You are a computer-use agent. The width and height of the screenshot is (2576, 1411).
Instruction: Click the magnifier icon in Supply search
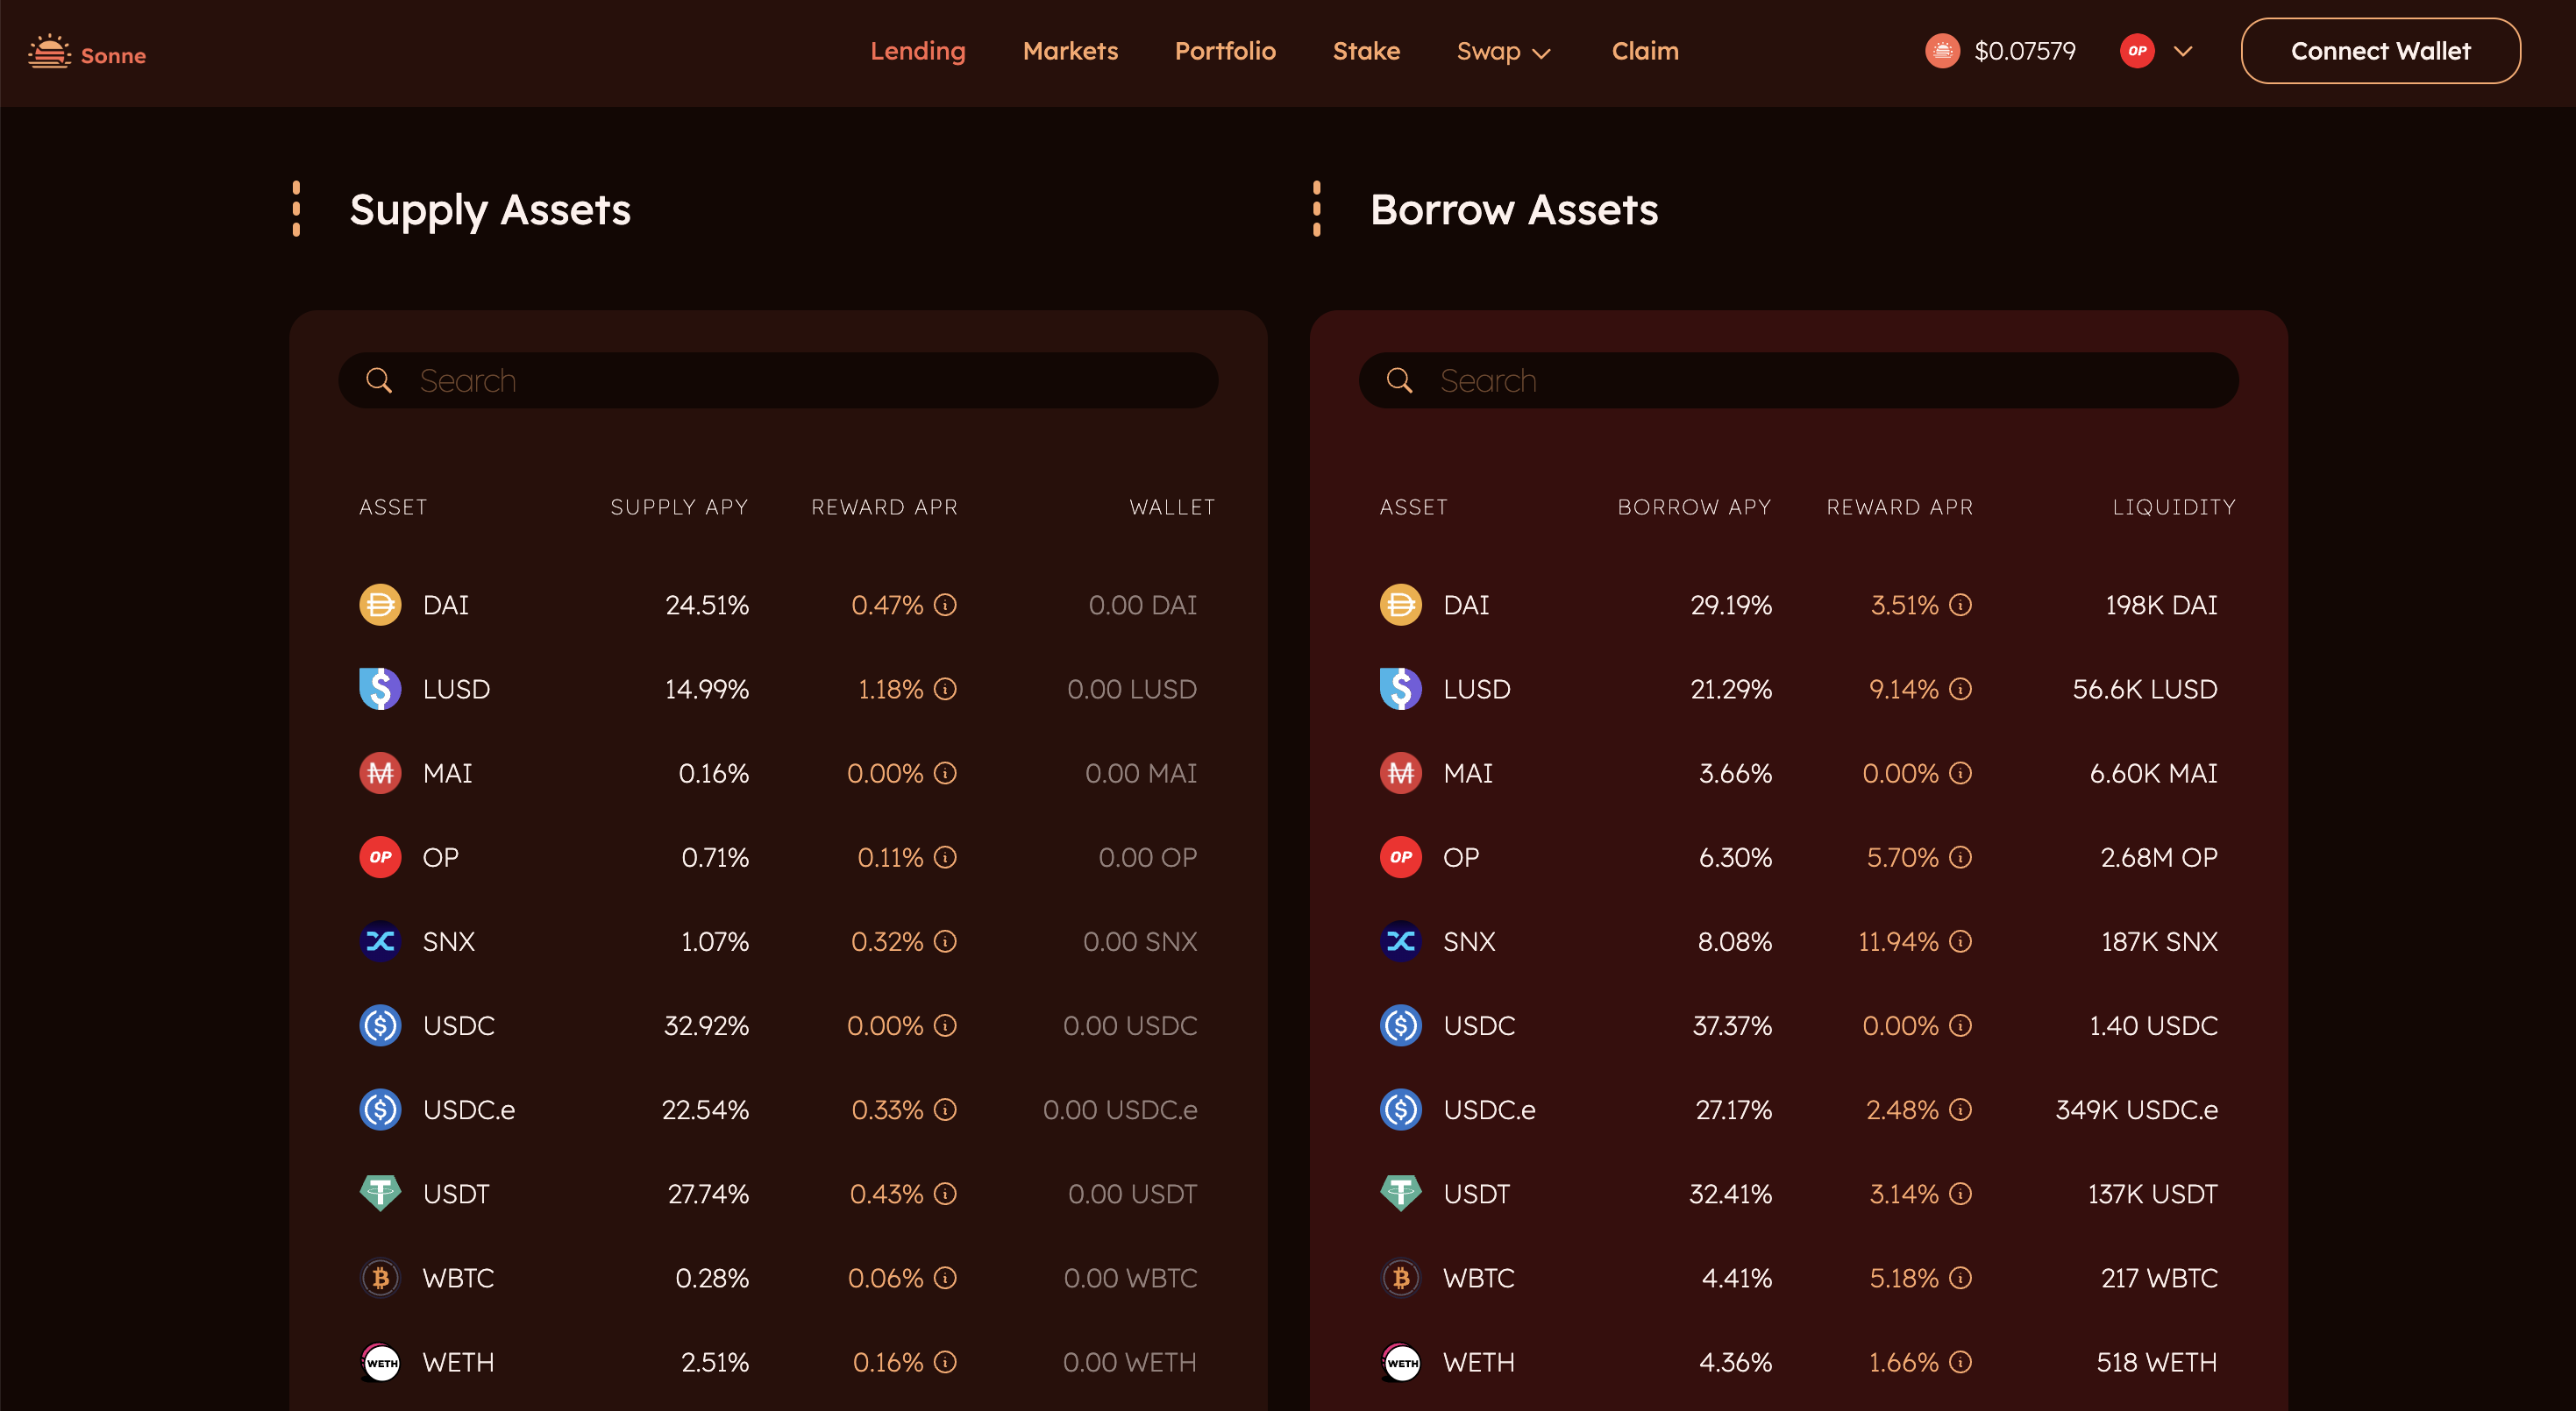point(379,379)
